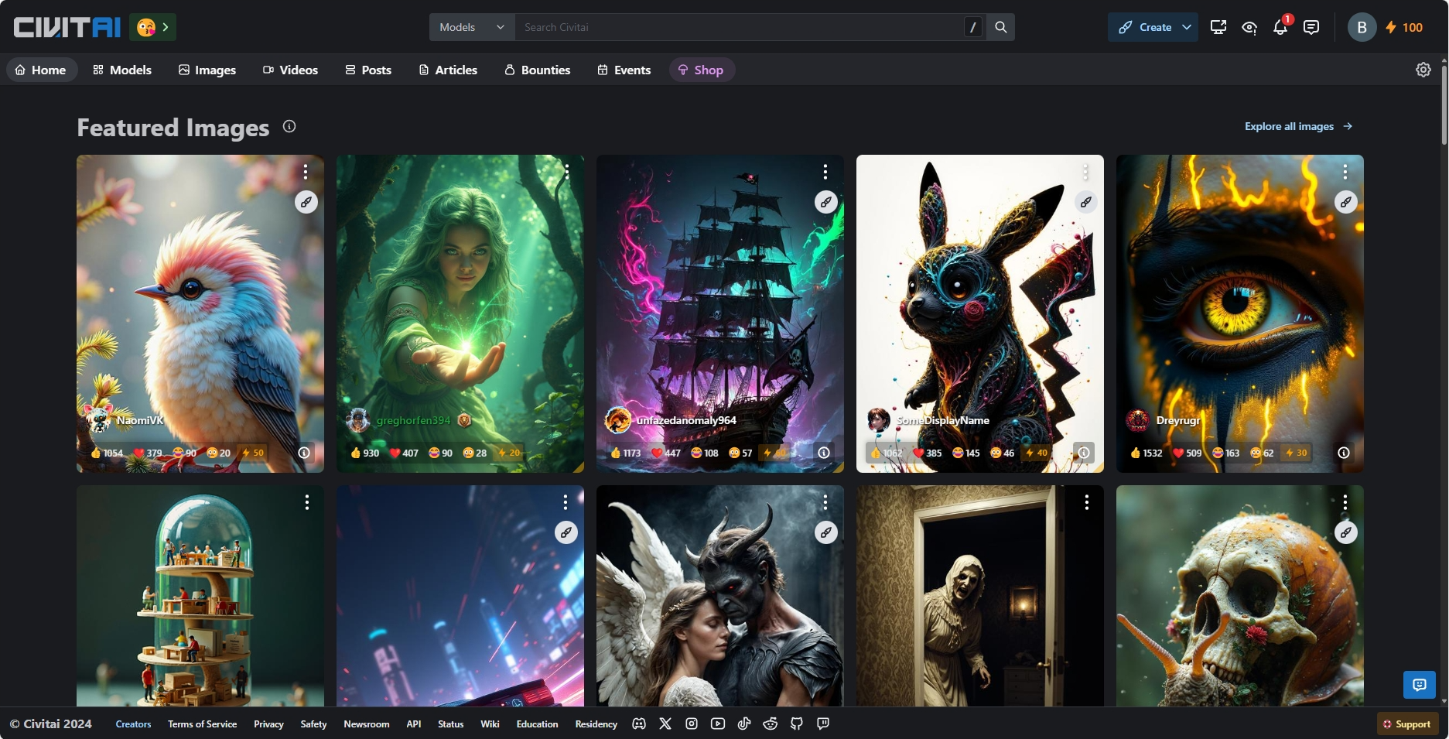
Task: Heart the bird image showing 379
Action: pyautogui.click(x=148, y=453)
